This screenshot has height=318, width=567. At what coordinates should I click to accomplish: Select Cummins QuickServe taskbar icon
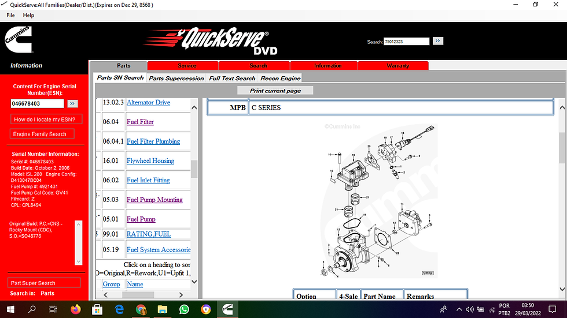point(227,309)
